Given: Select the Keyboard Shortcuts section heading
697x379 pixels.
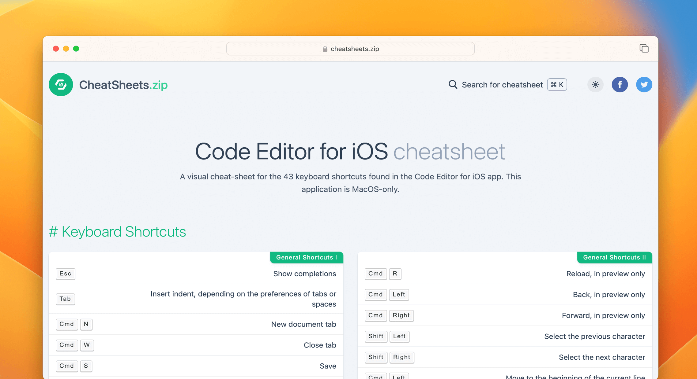Looking at the screenshot, I should point(118,232).
